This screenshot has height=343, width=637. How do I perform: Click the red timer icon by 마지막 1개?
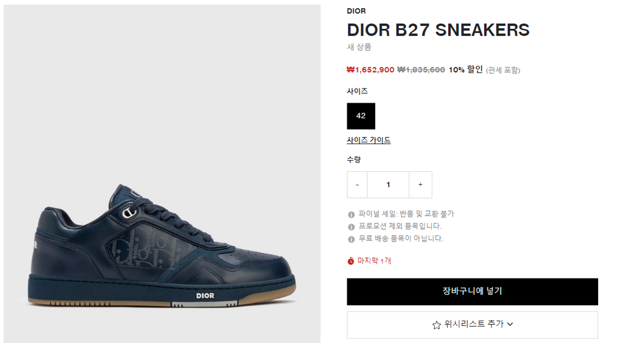(350, 261)
